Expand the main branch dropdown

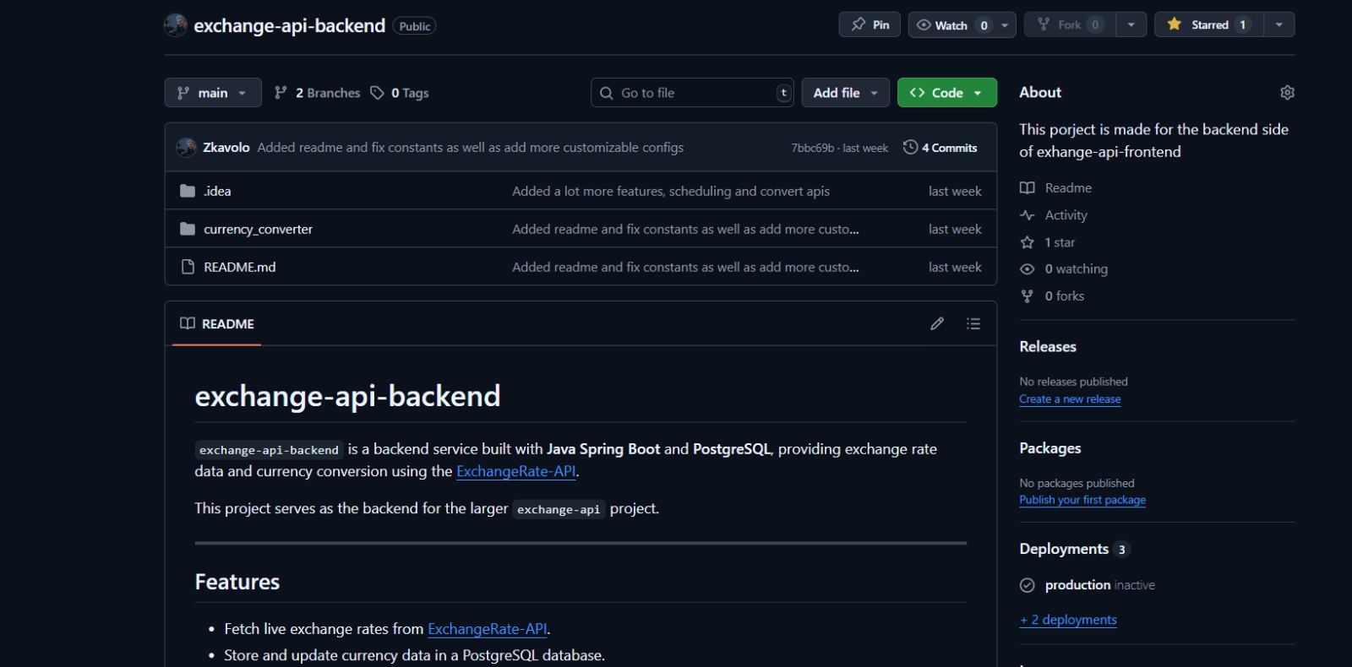(x=213, y=93)
